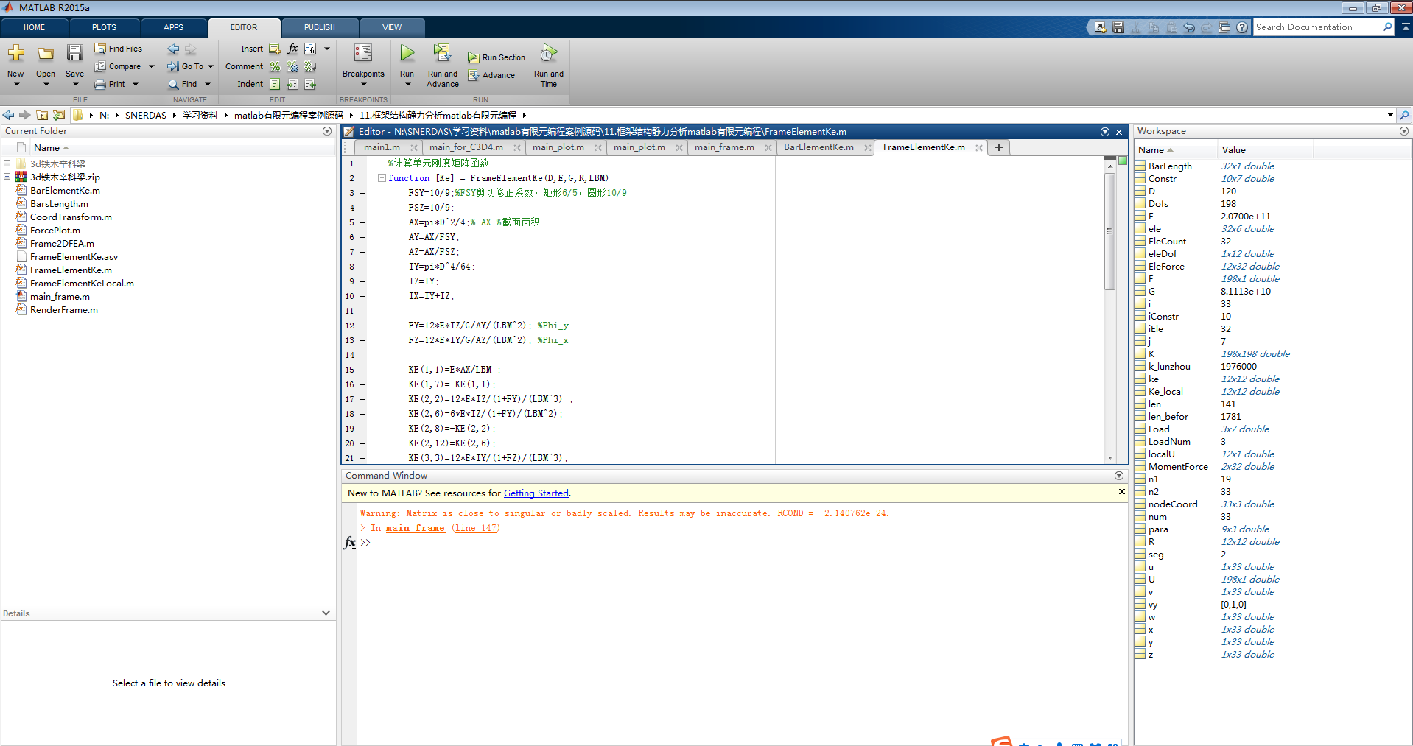Click Find Files in the toolbar
Image resolution: width=1413 pixels, height=746 pixels.
[118, 49]
